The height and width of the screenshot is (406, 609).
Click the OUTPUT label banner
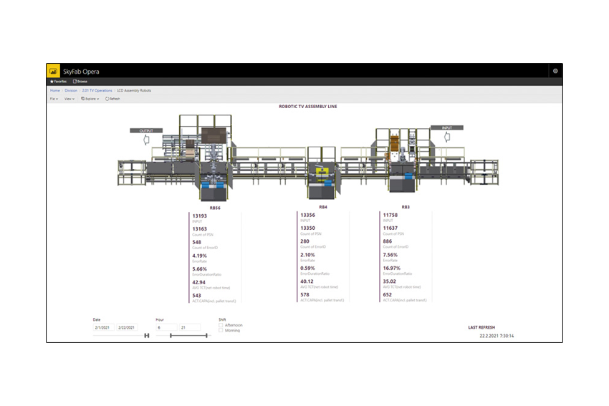pos(146,131)
